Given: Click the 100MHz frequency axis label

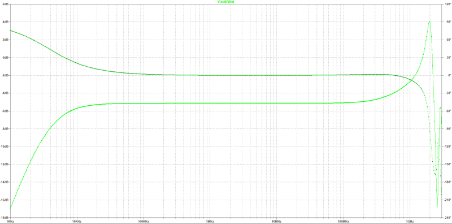Looking at the screenshot, I should 343,222.
